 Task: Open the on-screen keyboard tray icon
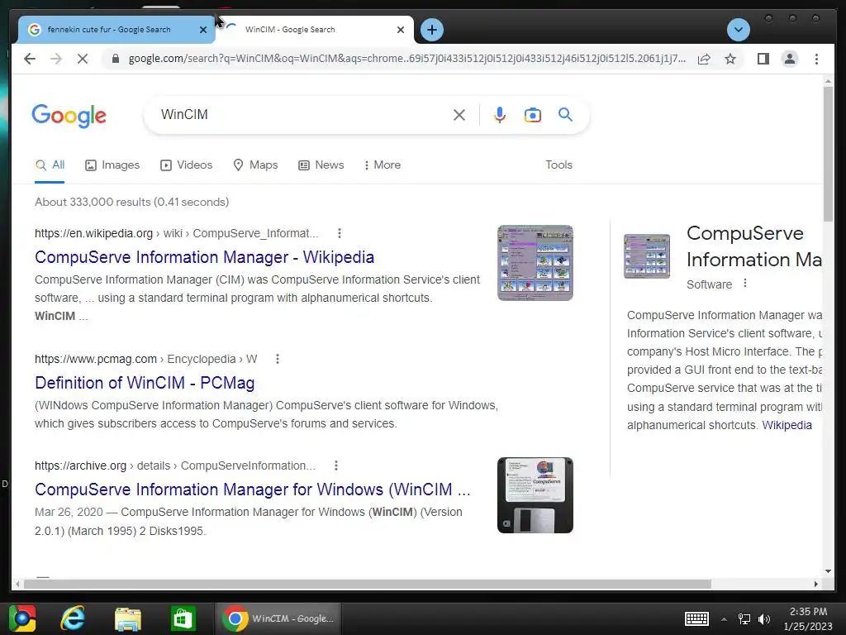coord(696,618)
